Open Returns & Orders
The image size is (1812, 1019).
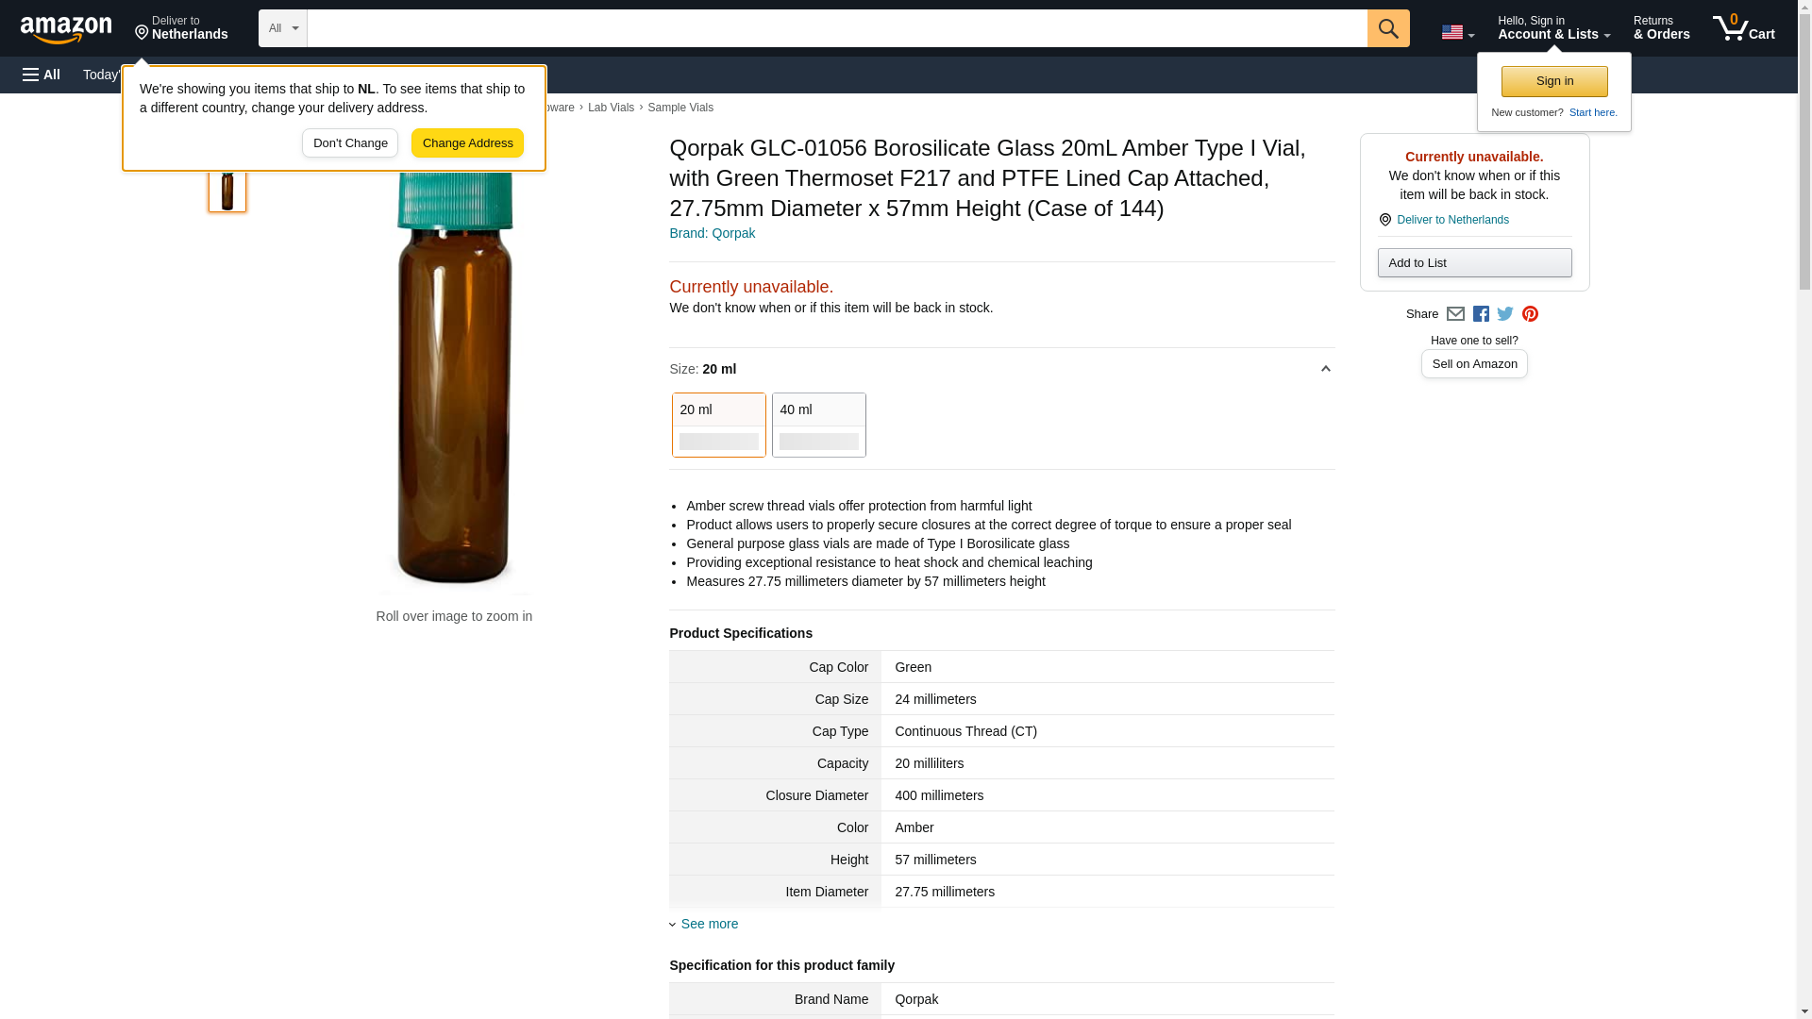[1661, 28]
